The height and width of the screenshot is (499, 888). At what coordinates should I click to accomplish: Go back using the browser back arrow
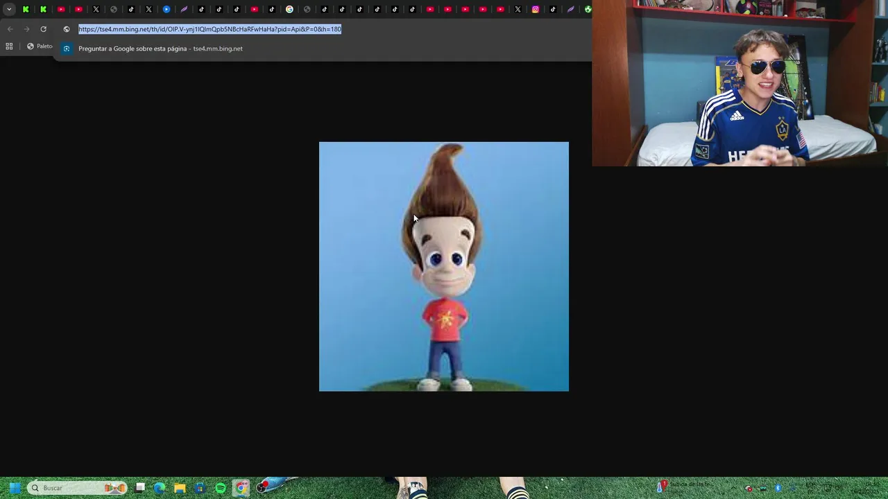10,29
